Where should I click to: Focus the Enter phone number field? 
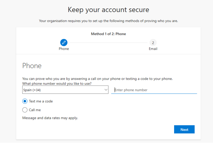[x=154, y=90]
